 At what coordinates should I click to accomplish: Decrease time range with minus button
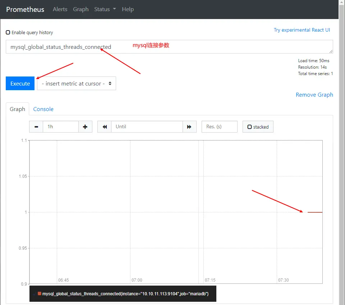[x=36, y=127]
